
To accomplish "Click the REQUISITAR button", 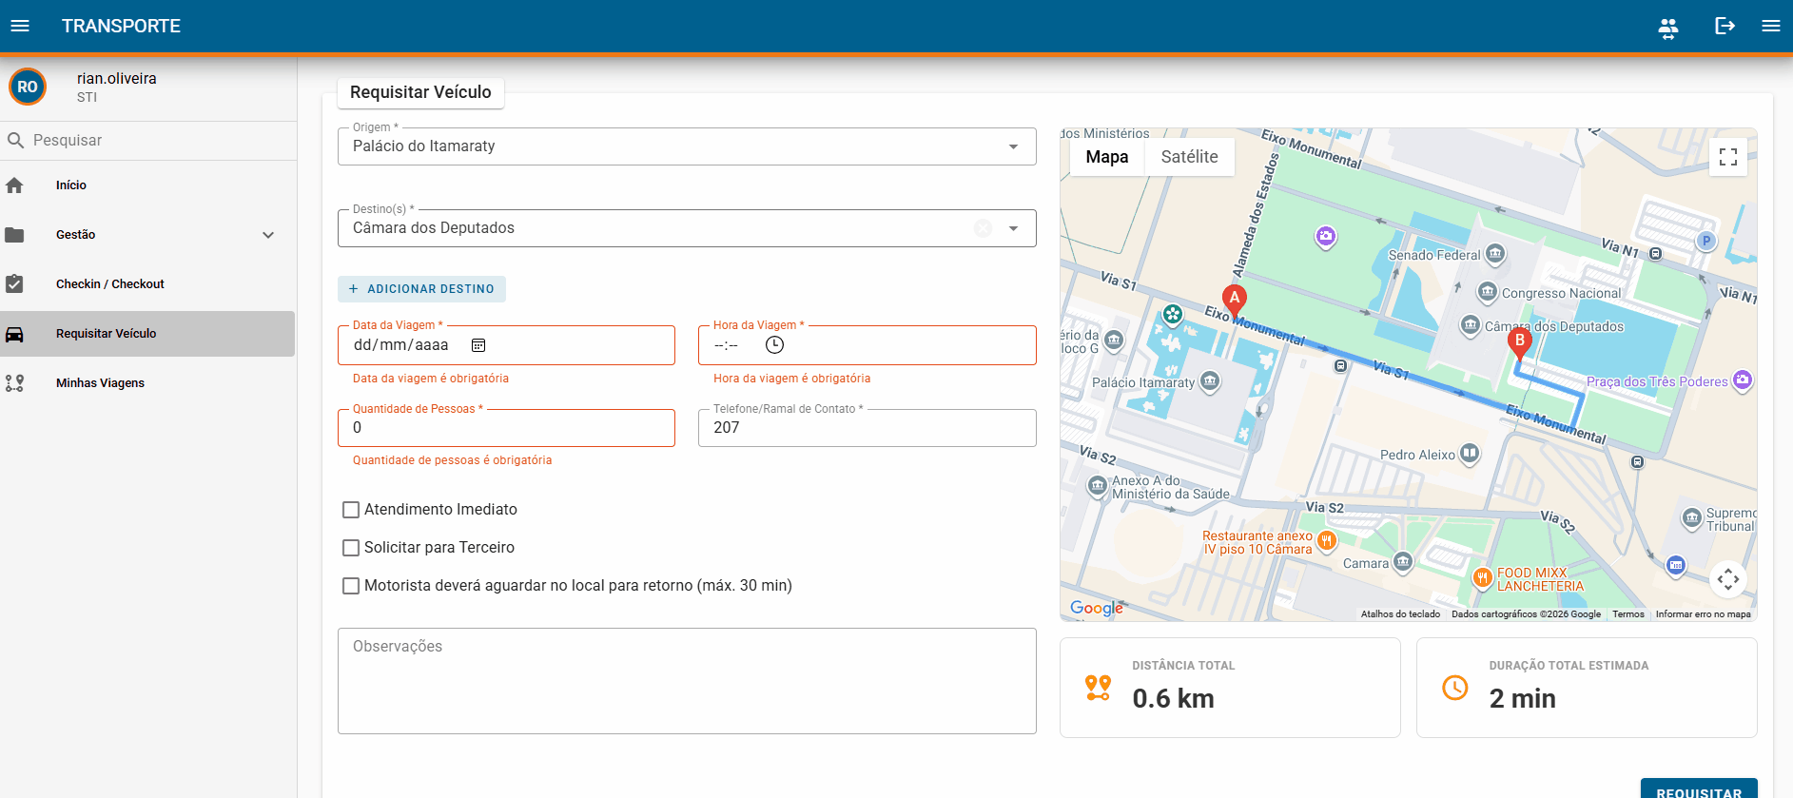I will pos(1699,789).
